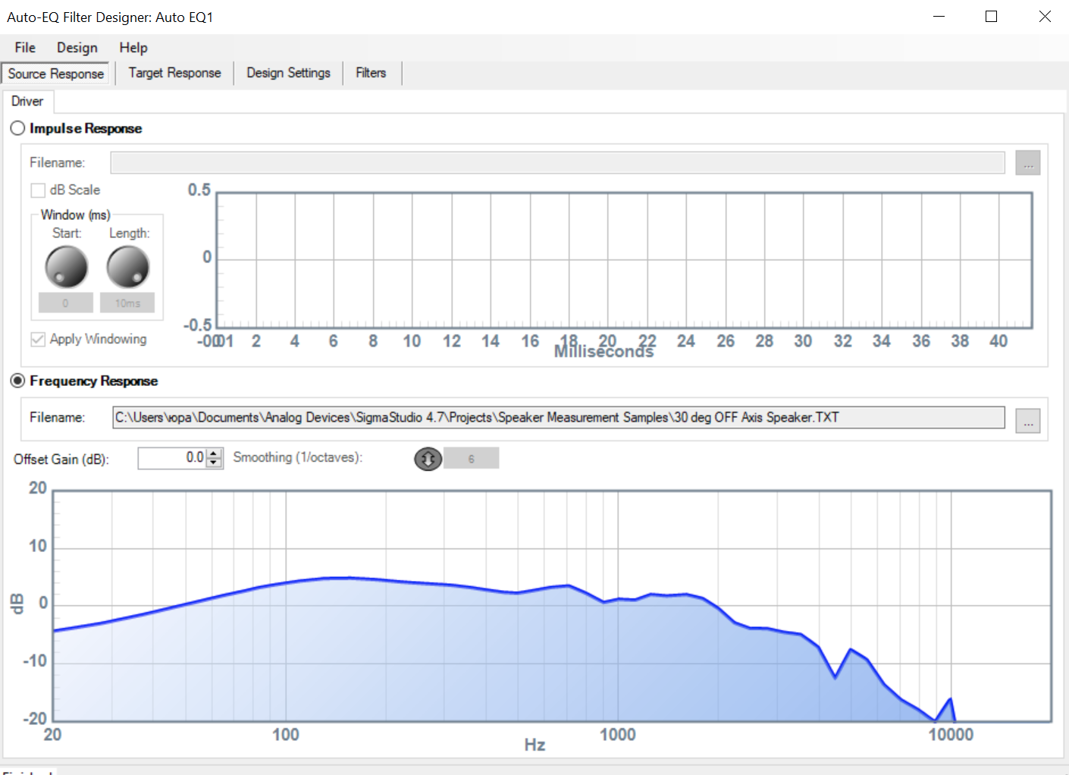The height and width of the screenshot is (775, 1069).
Task: Click the Offset Gain value field
Action: click(x=172, y=458)
